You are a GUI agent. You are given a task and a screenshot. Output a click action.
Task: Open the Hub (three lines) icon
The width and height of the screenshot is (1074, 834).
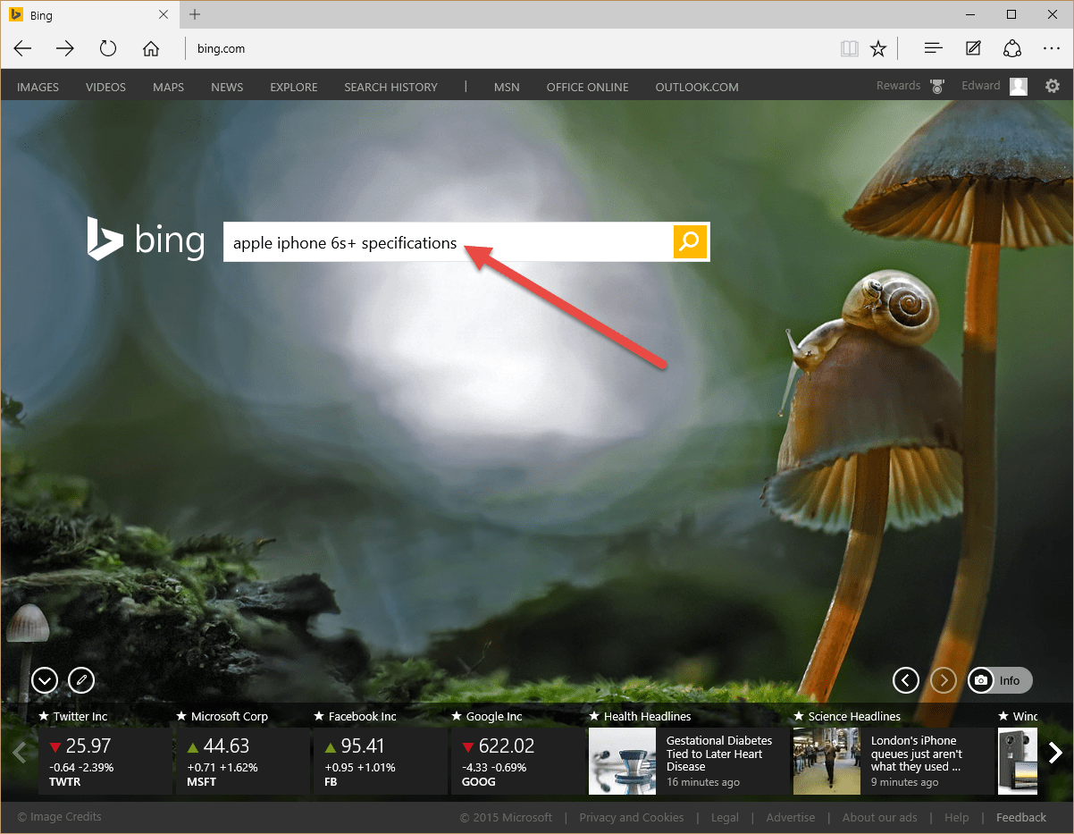click(x=934, y=48)
